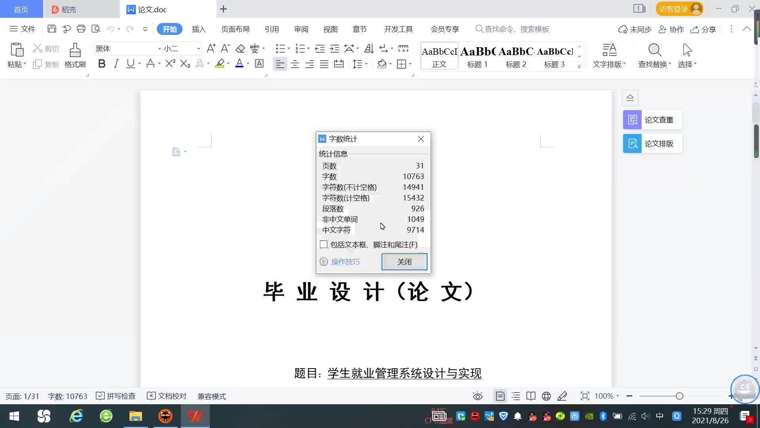The width and height of the screenshot is (760, 428).
Task: Click the 关闭 button in word count dialog
Action: (404, 262)
